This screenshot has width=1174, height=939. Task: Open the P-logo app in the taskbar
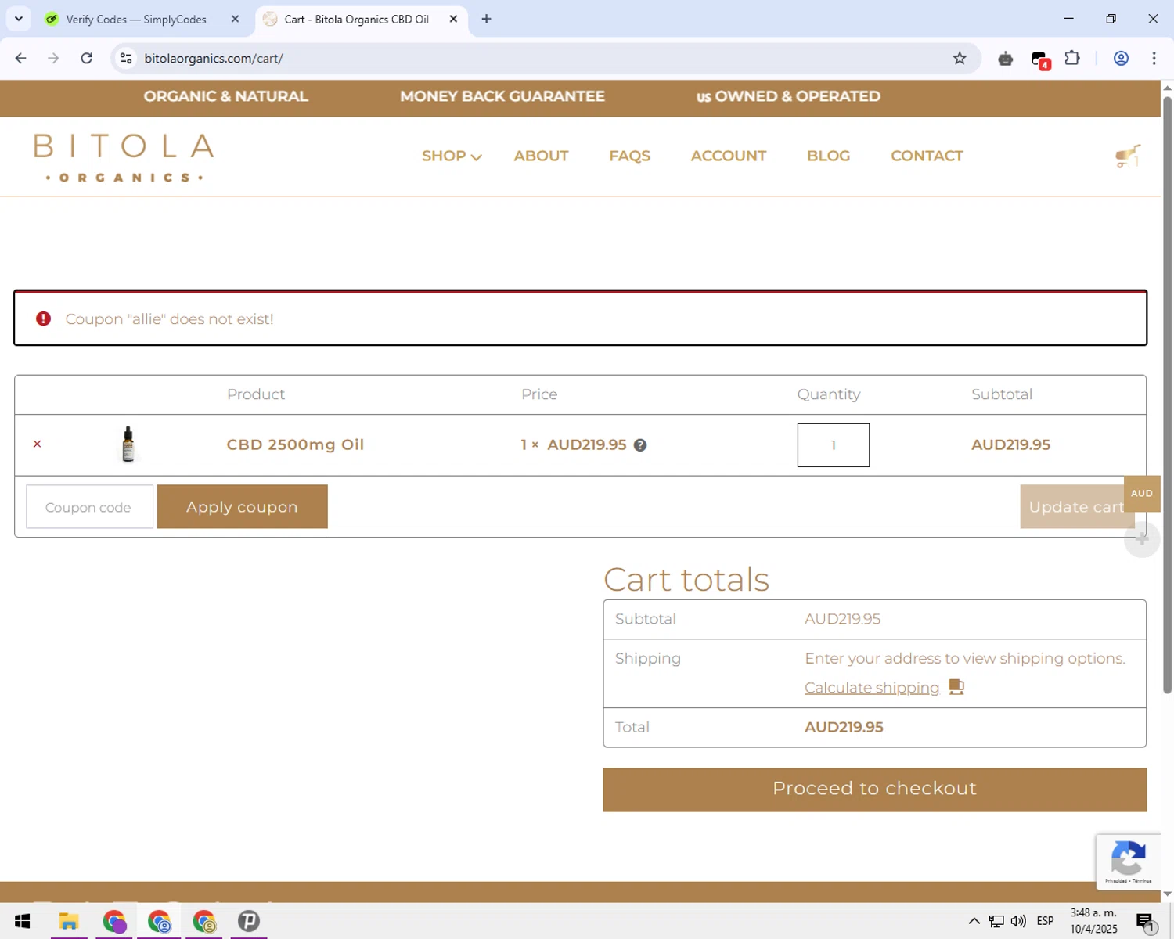click(x=249, y=921)
